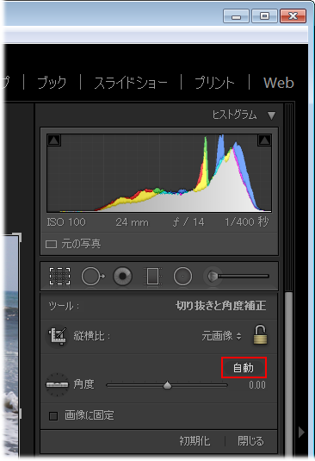Viewport: 315px width, 461px height.
Task: Click the ヒストグラム panel title
Action: pyautogui.click(x=234, y=115)
